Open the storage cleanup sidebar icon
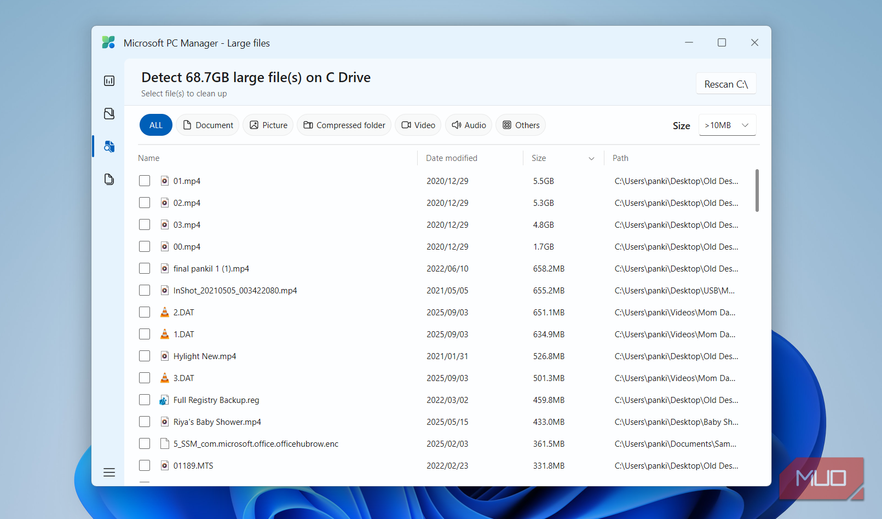The height and width of the screenshot is (519, 882). tap(109, 113)
